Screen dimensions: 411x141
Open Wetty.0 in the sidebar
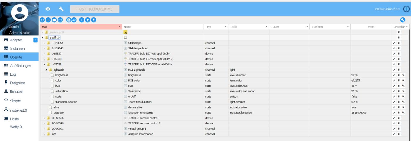tap(19, 127)
